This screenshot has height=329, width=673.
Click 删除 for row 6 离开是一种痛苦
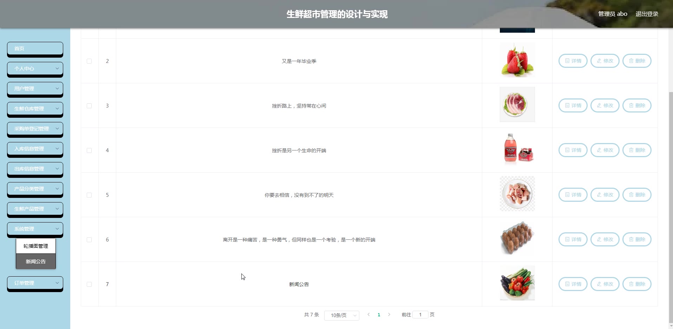(x=637, y=239)
